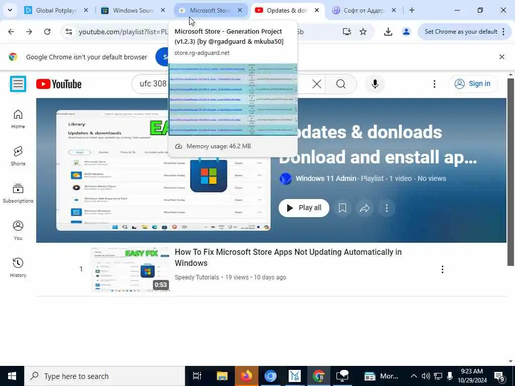Image resolution: width=515 pixels, height=386 pixels.
Task: Click Set Chrome as your default
Action: coord(461,32)
